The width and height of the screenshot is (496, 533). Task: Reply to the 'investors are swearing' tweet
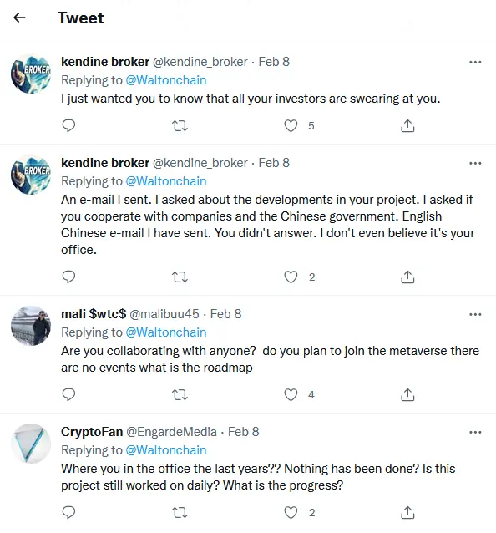coord(68,126)
